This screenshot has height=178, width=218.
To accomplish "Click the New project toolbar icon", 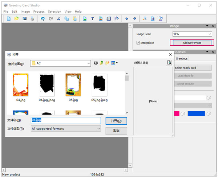I will (8, 18).
